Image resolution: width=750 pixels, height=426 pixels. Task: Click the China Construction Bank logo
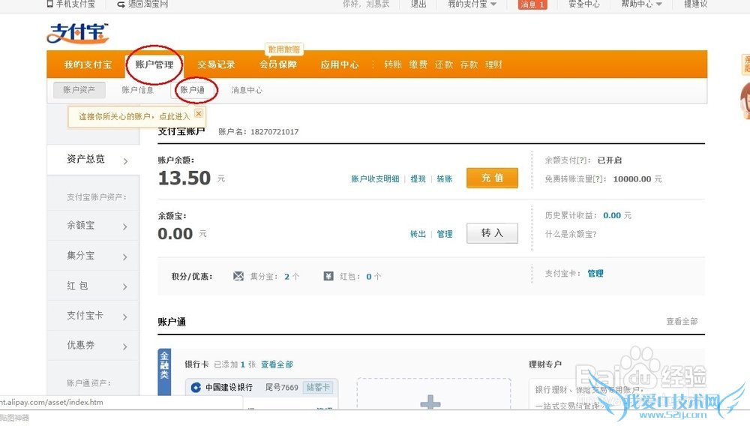click(196, 388)
